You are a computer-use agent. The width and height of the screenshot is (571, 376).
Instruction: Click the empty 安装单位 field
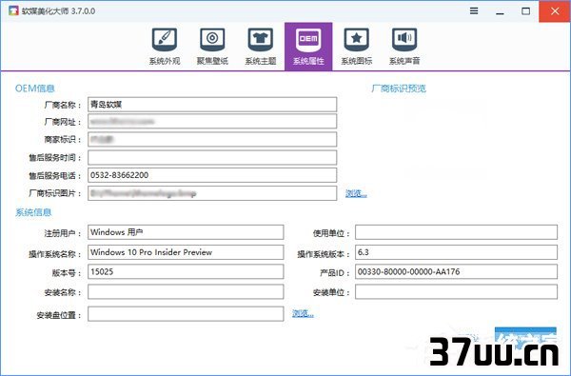456,292
